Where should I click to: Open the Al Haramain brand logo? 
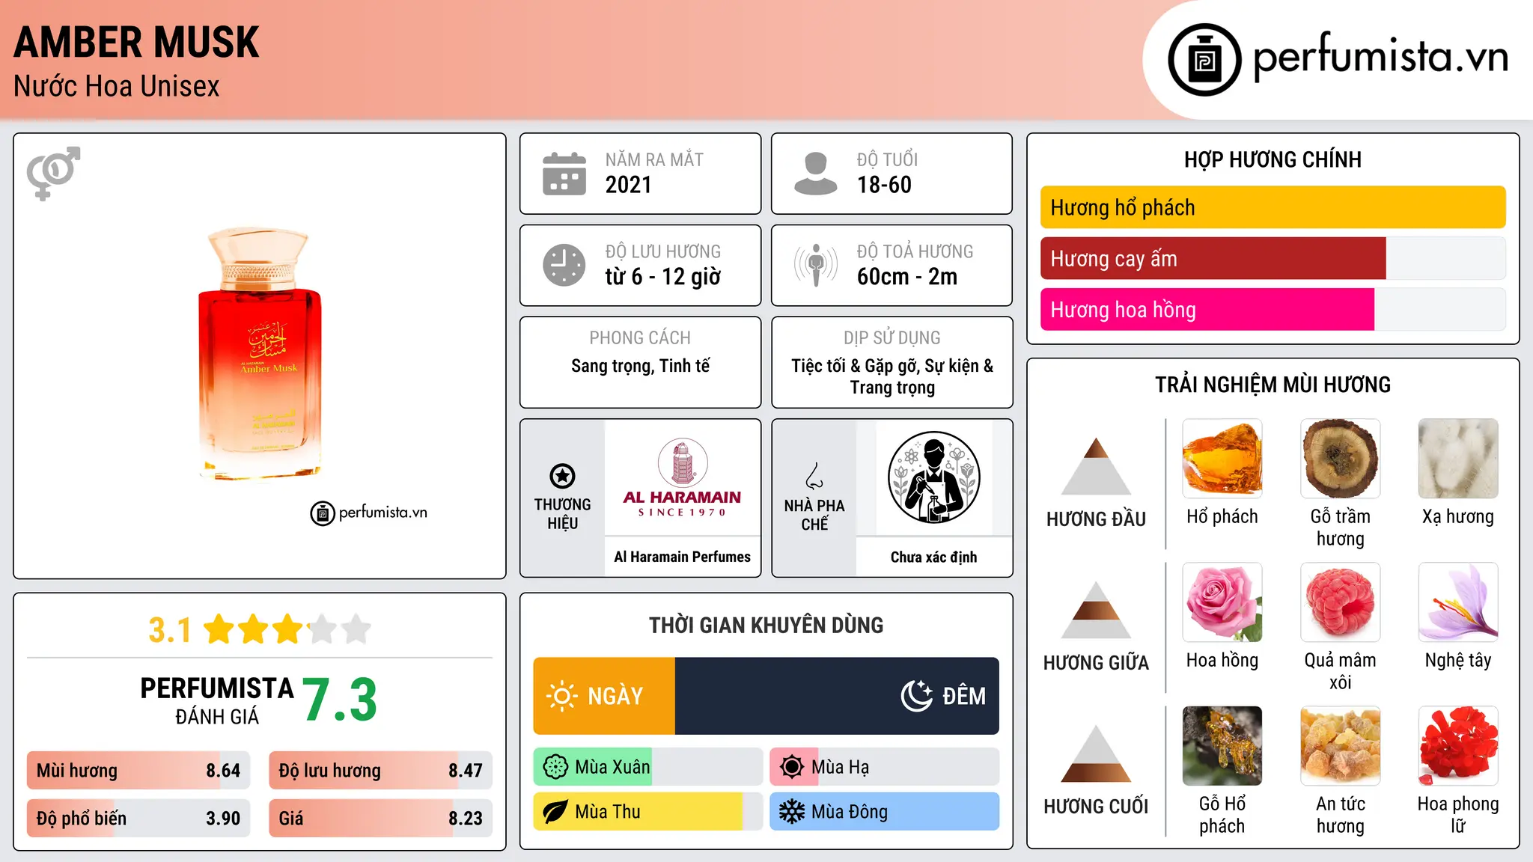[682, 477]
